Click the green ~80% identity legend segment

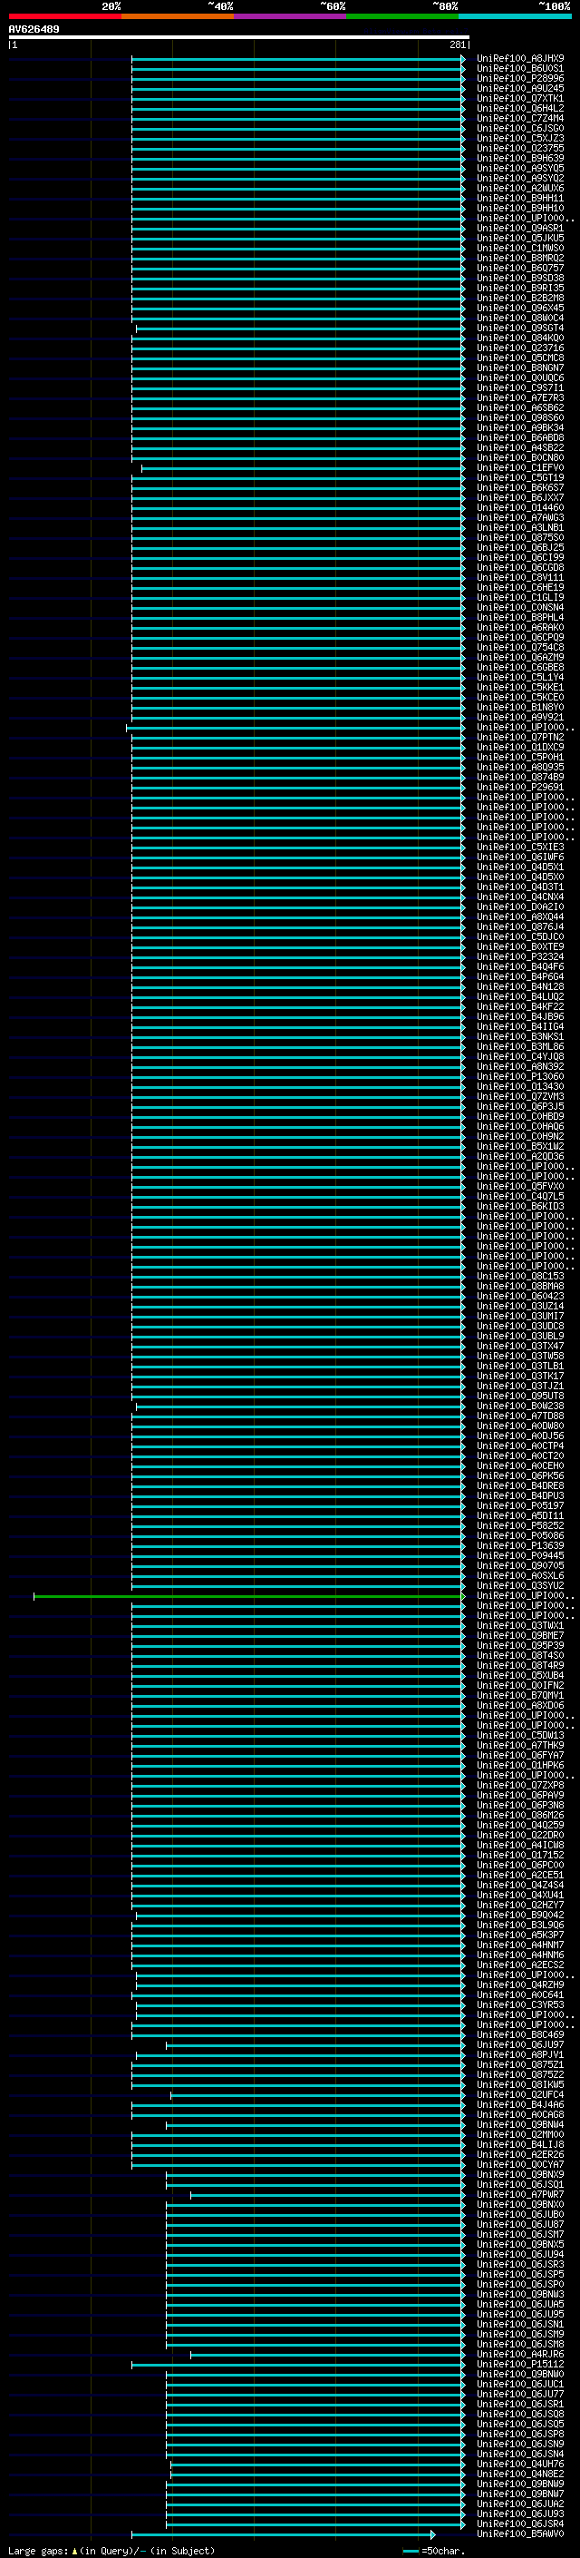coord(402,16)
